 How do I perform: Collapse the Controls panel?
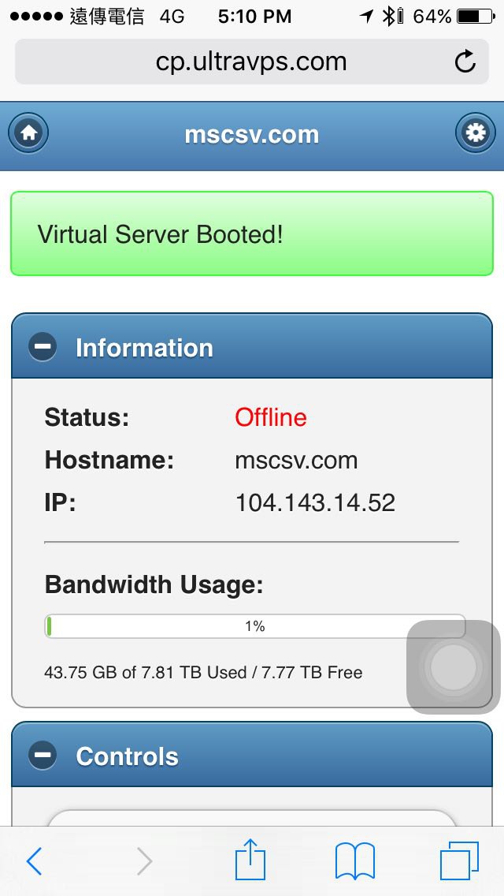click(127, 756)
